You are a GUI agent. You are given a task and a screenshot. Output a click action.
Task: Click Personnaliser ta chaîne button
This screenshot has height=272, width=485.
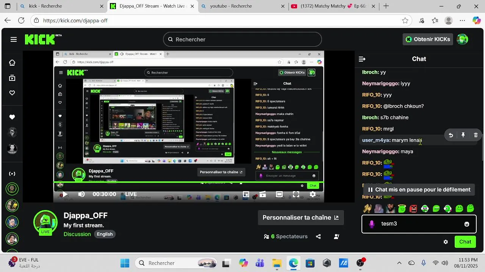(x=301, y=218)
